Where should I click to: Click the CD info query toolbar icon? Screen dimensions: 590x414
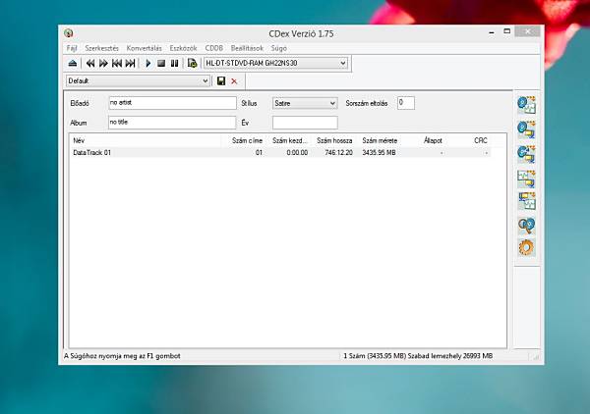coord(193,64)
